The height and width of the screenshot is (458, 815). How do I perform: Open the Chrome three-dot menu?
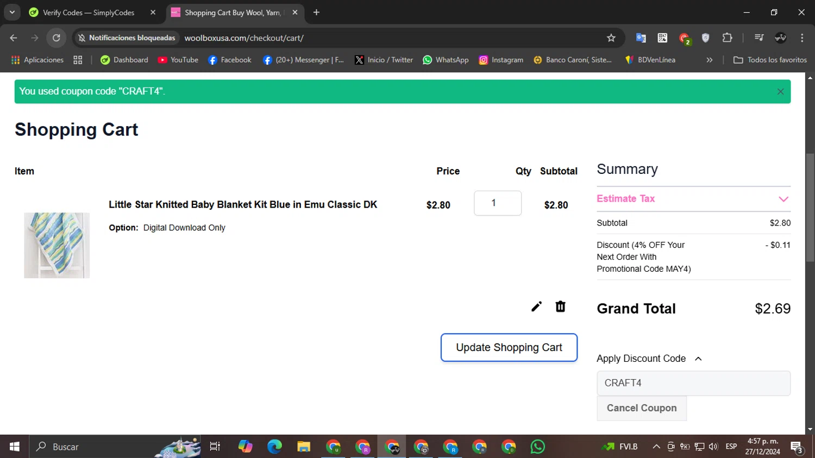(x=802, y=38)
